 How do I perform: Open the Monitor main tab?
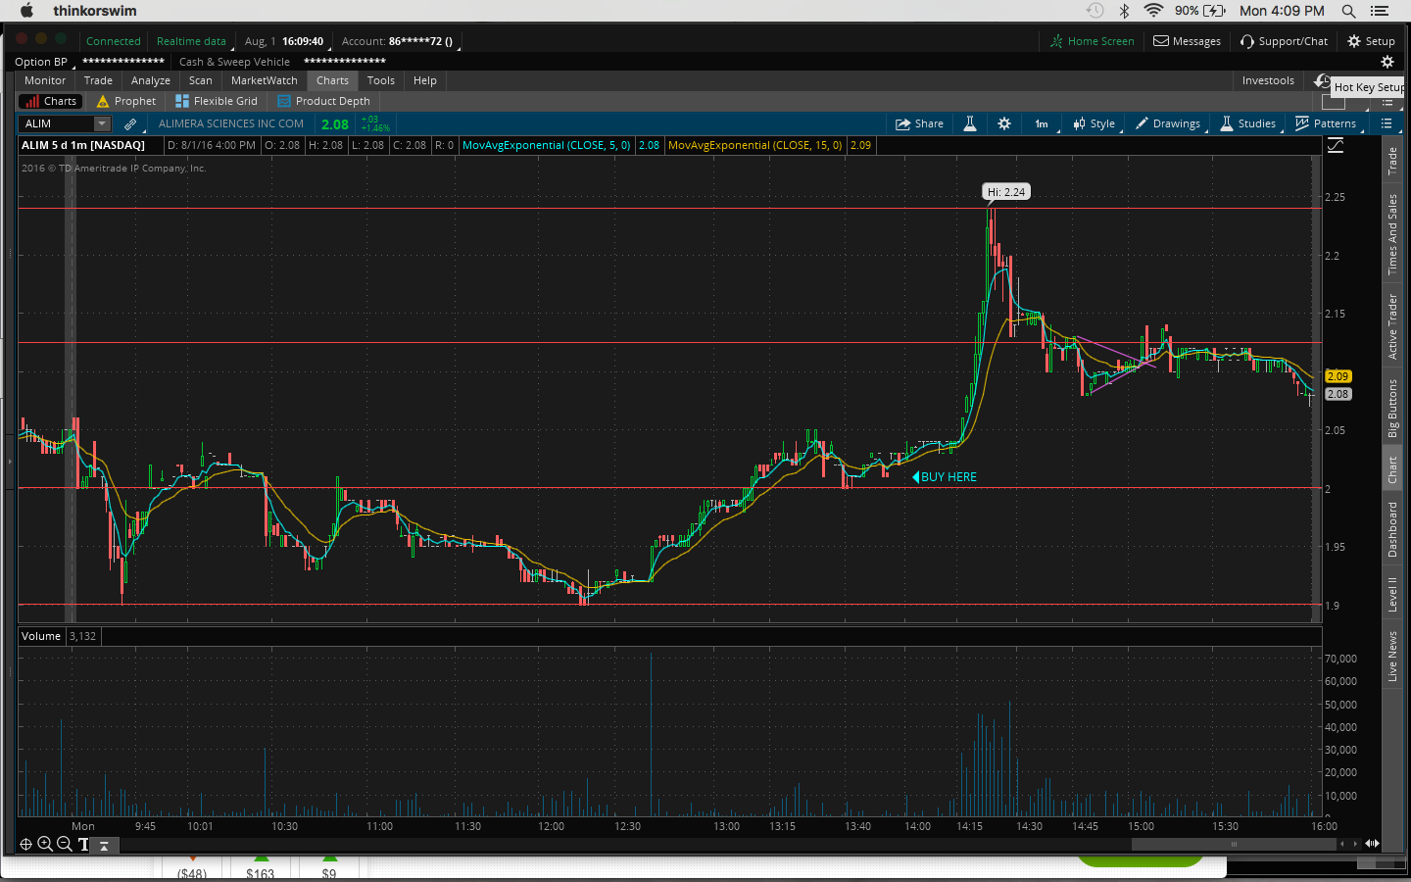point(45,80)
